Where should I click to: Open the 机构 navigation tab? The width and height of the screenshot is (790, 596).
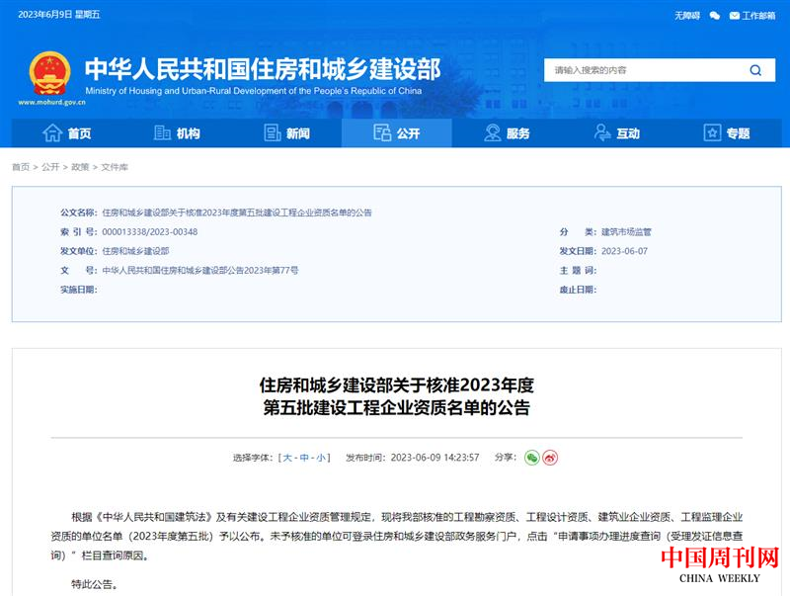click(x=177, y=133)
